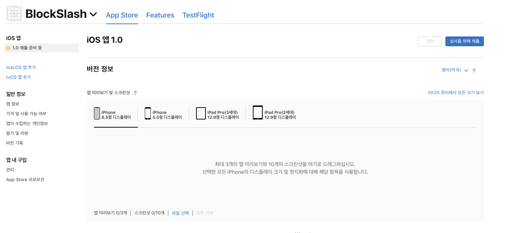Open 버전 기록 in the sidebar
The width and height of the screenshot is (512, 233).
(x=15, y=143)
